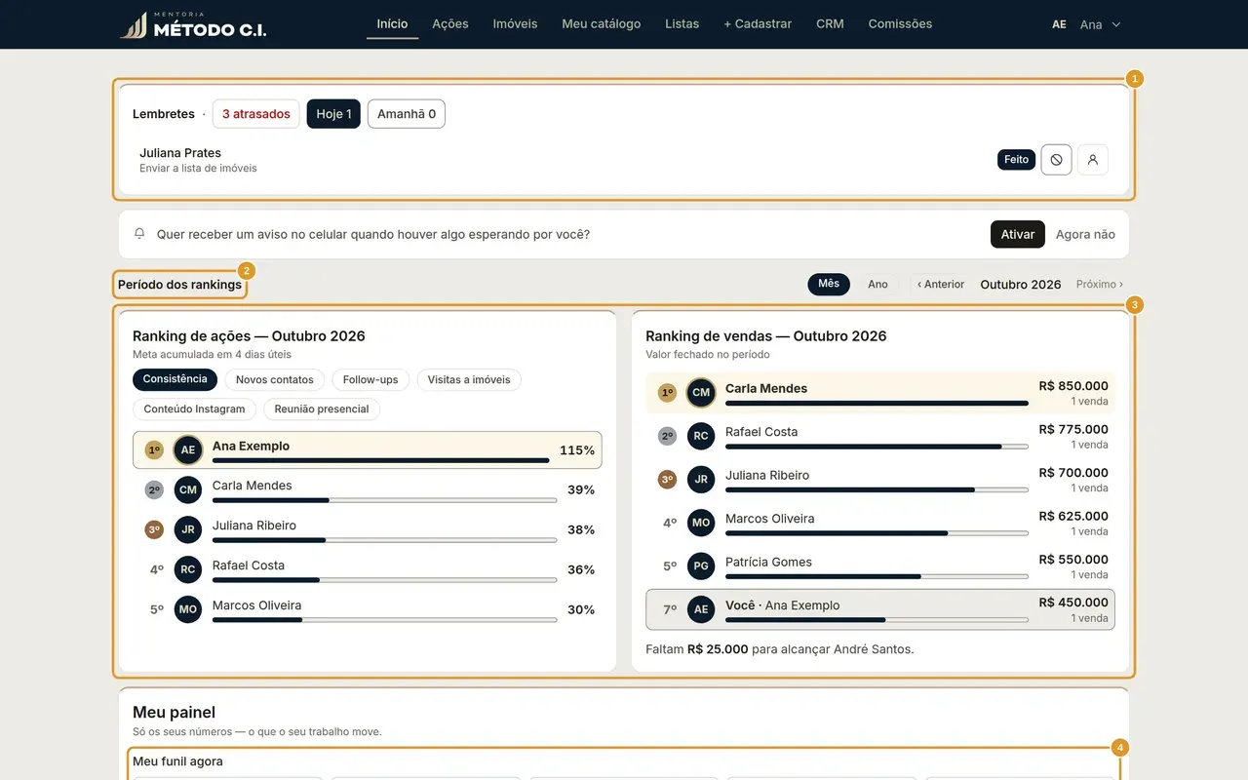1248x780 pixels.
Task: Click the 1º medal badge next to Carla Mendes
Action: click(667, 393)
